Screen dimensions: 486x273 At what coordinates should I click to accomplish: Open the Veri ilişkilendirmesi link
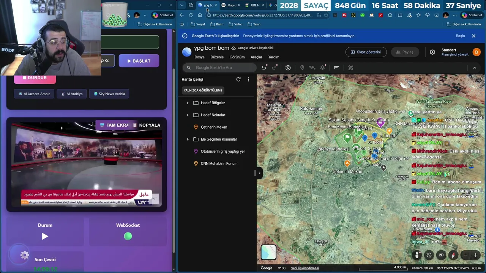305,268
